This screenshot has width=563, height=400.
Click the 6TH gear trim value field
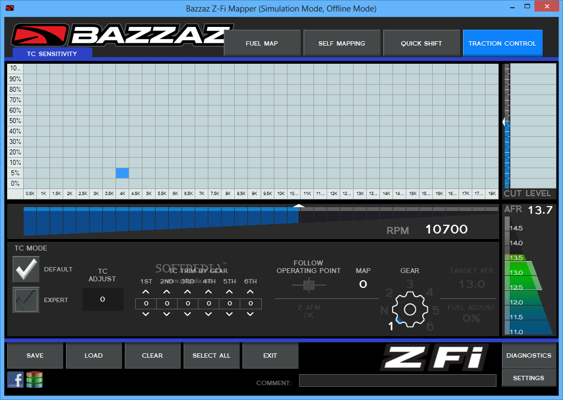pos(251,303)
